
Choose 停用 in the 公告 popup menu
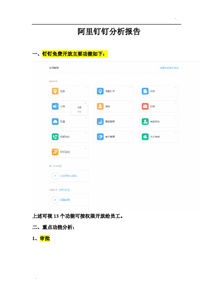(x=79, y=112)
